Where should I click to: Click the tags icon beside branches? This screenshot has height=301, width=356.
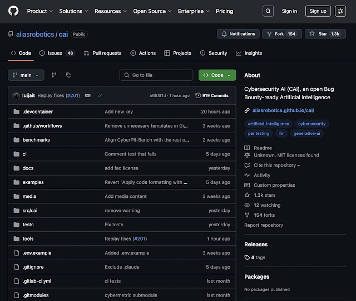(x=68, y=75)
